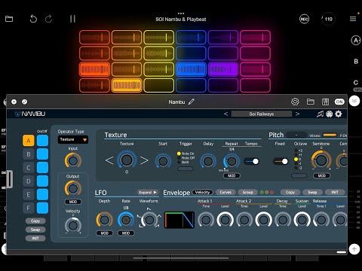This screenshot has height=271, width=362.
Task: Select operator A
Action: (29, 141)
